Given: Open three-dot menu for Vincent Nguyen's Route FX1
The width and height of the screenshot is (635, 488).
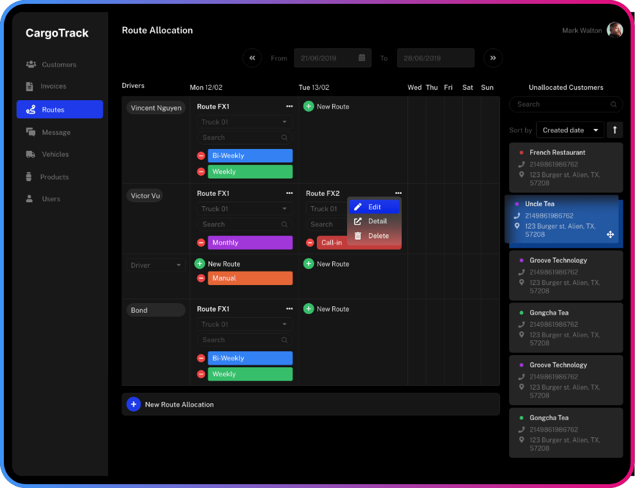Looking at the screenshot, I should click(289, 107).
